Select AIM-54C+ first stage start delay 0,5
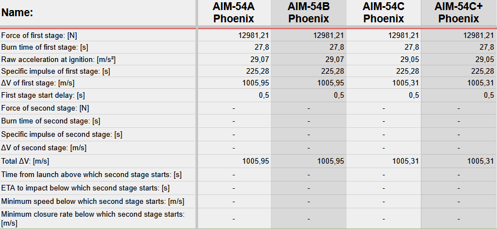 489,95
